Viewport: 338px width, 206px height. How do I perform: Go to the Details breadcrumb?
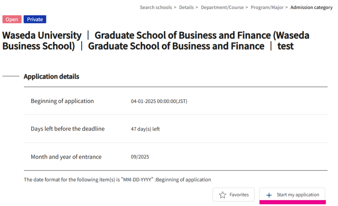point(186,7)
